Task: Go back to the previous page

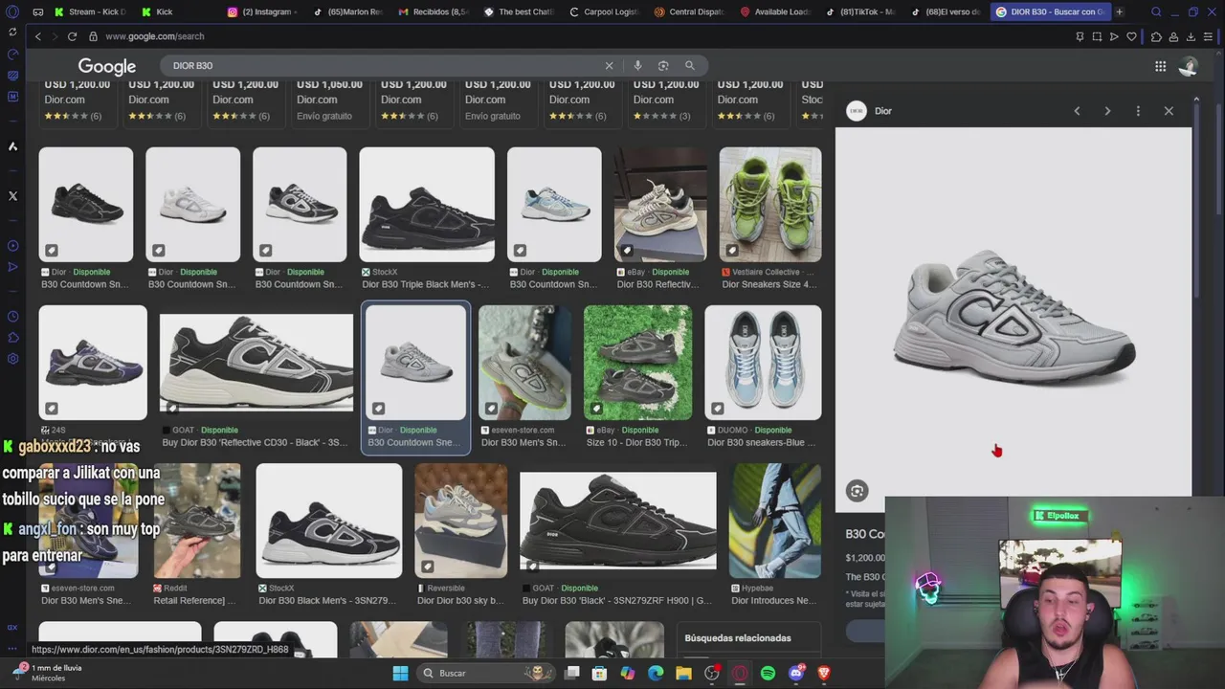Action: pos(38,36)
